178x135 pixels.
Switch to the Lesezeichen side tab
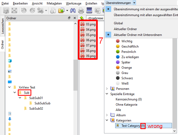[2, 26]
